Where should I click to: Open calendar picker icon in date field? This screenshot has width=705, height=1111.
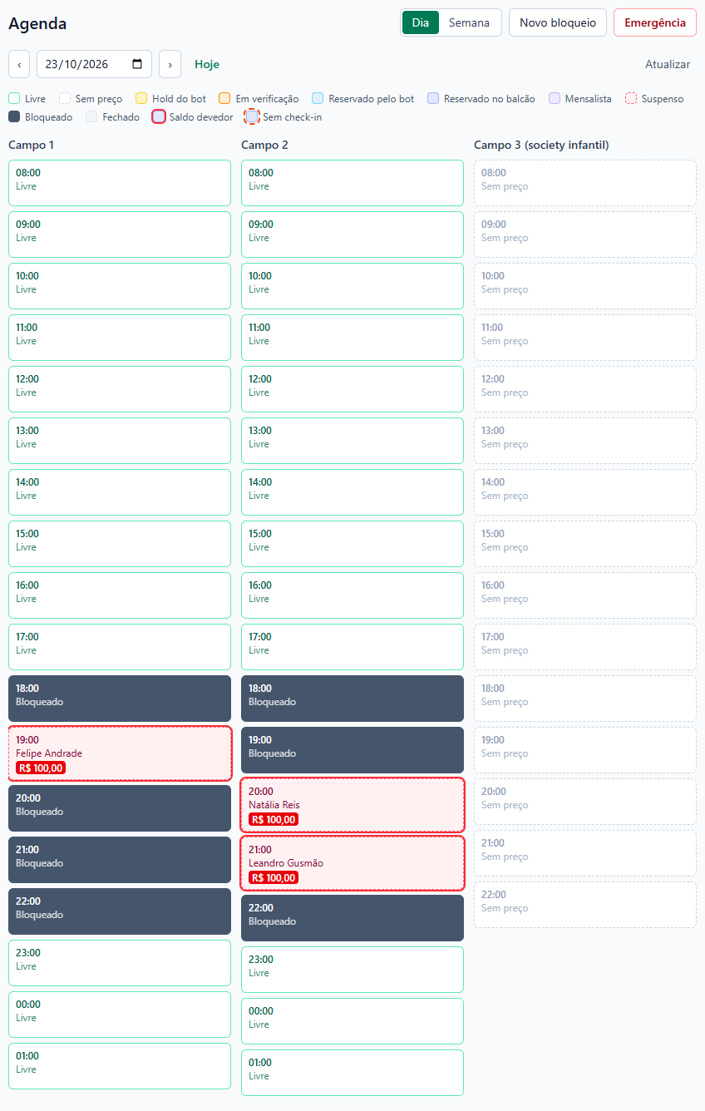137,64
